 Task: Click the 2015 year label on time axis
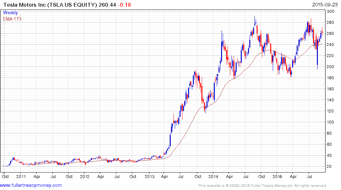click(277, 176)
